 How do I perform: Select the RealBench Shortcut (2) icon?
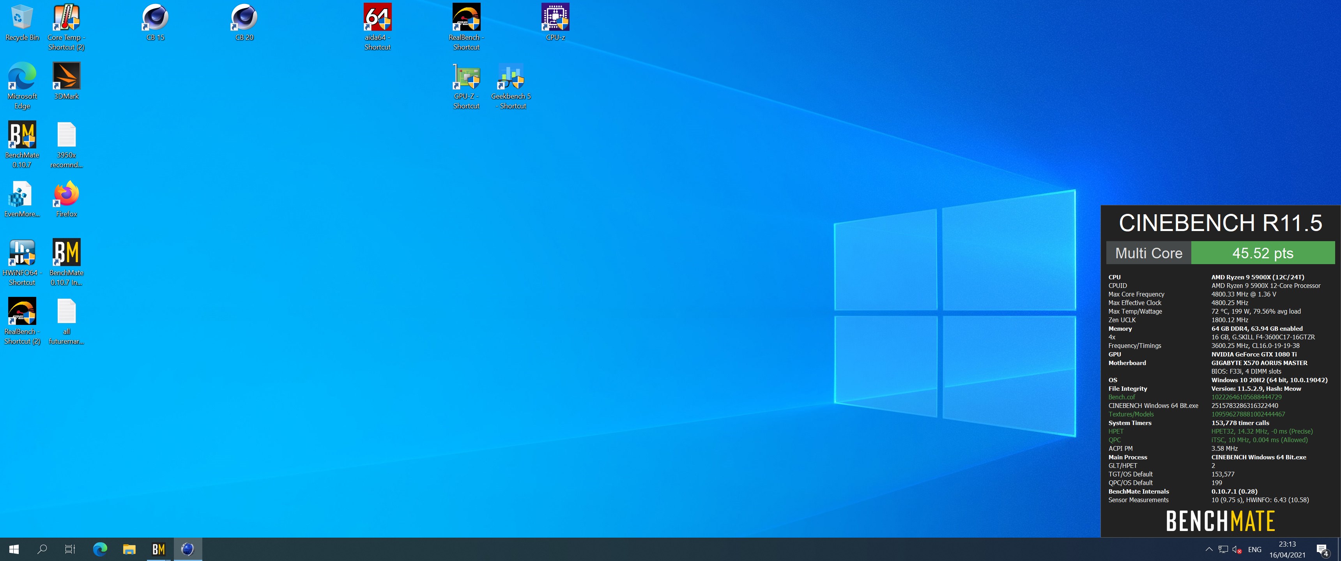coord(22,321)
